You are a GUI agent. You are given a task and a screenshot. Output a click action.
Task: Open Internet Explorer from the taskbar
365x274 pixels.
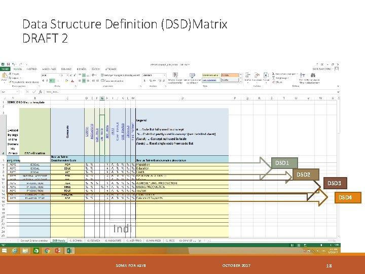coord(14,251)
